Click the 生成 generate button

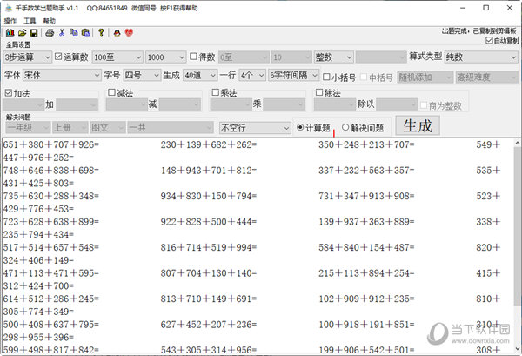point(418,125)
